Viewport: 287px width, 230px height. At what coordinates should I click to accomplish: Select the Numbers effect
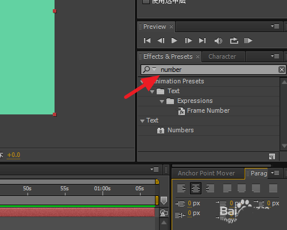pos(181,130)
